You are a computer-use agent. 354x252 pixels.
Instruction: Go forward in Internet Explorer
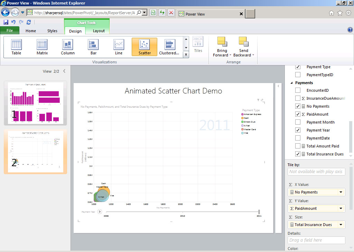(x=15, y=12)
